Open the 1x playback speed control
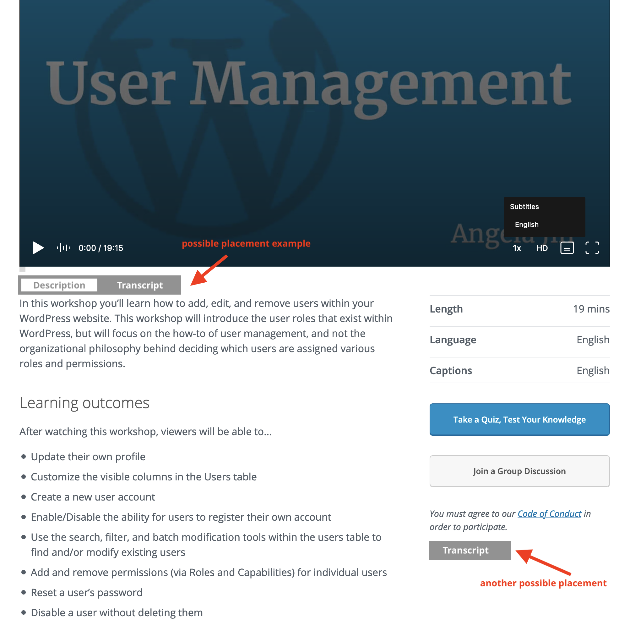Screen dimensions: 630x620 pos(517,248)
